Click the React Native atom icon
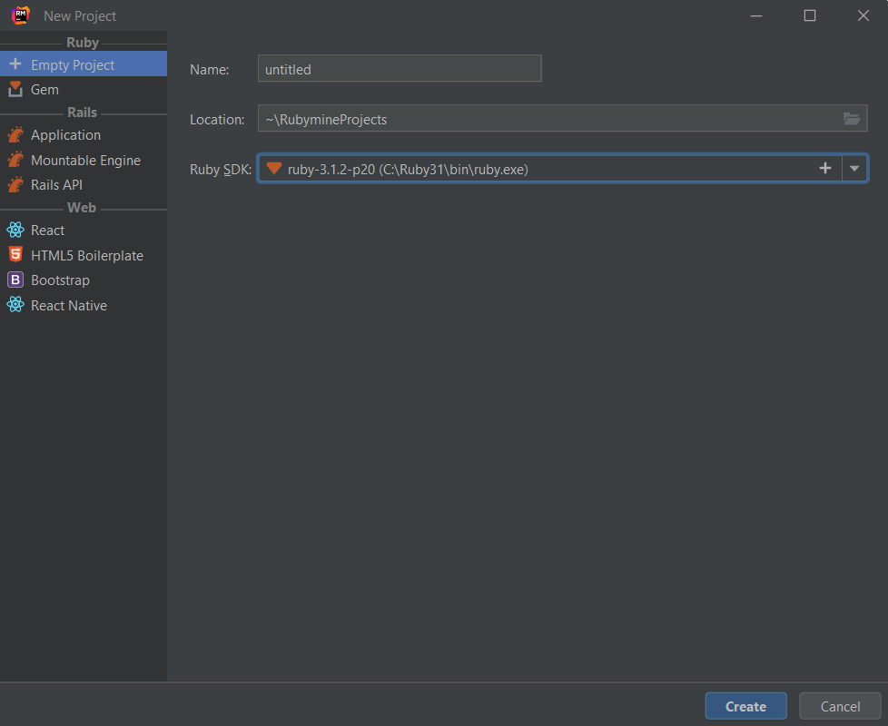Viewport: 888px width, 726px height. pyautogui.click(x=15, y=304)
